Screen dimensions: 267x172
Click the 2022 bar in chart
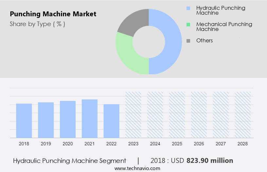112,121
